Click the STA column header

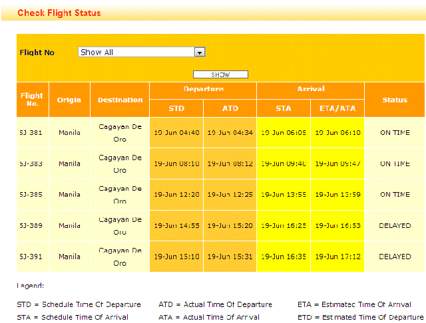284,109
